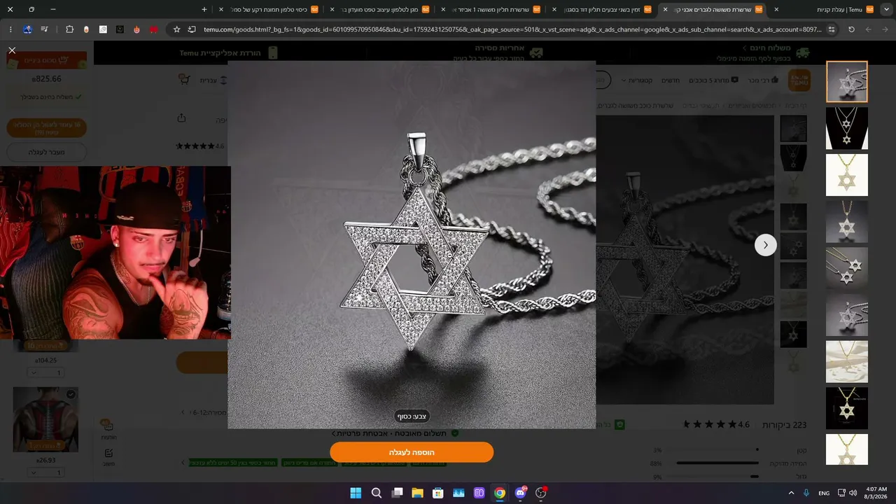896x504 pixels.
Task: Click the cart icon in the Temu header
Action: [185, 80]
